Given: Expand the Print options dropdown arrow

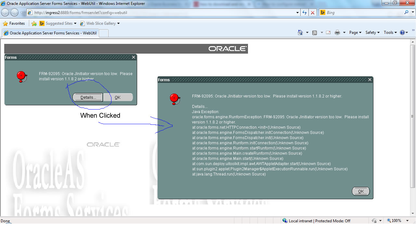Looking at the screenshot, I should tap(344, 32).
